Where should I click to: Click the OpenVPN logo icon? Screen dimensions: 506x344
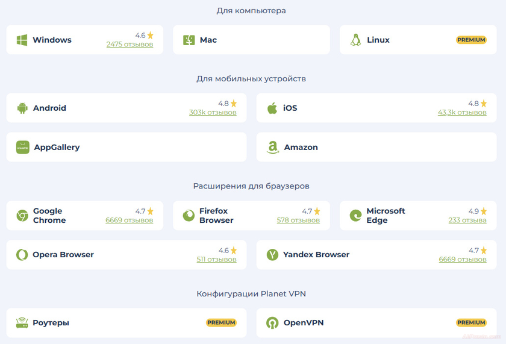click(272, 323)
